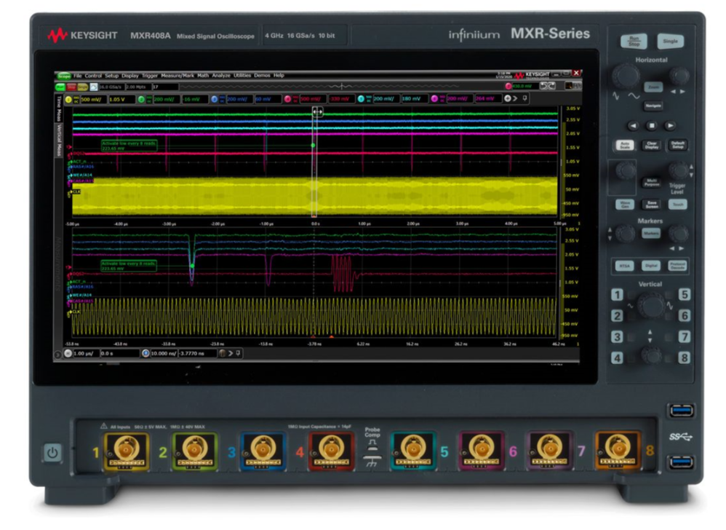Image resolution: width=726 pixels, height=530 pixels.
Task: Edit channel 1 offset field 1.05 V
Action: pyautogui.click(x=121, y=99)
